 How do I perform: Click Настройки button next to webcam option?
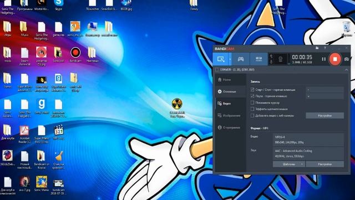click(325, 116)
